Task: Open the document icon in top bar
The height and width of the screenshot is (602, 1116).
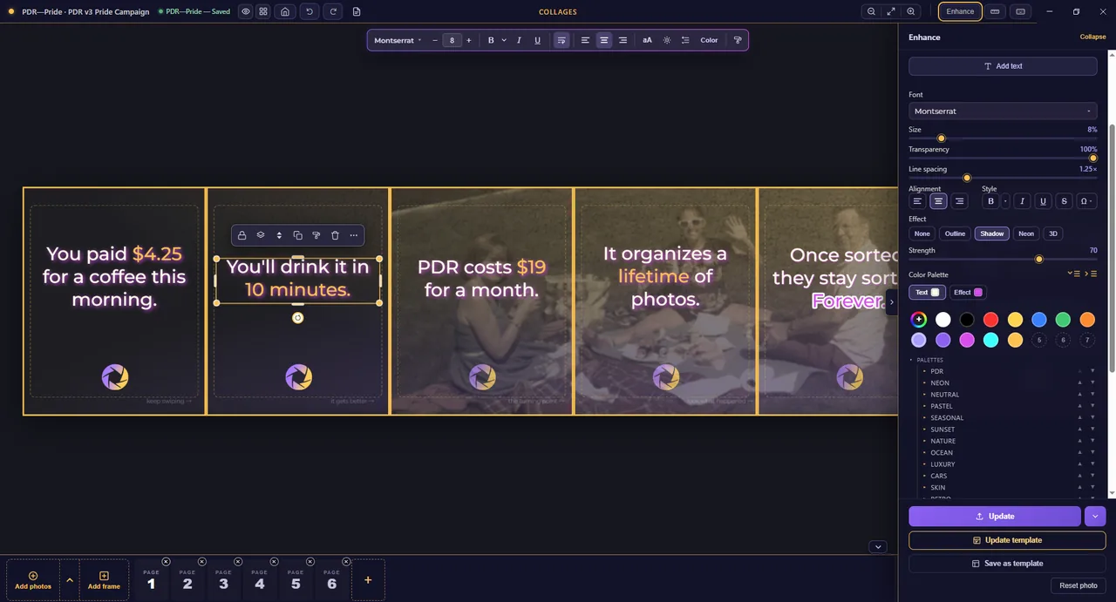Action: click(357, 11)
